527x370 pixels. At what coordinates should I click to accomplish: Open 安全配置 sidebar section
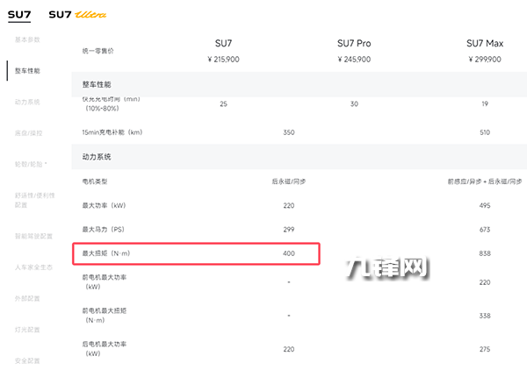[x=27, y=360]
